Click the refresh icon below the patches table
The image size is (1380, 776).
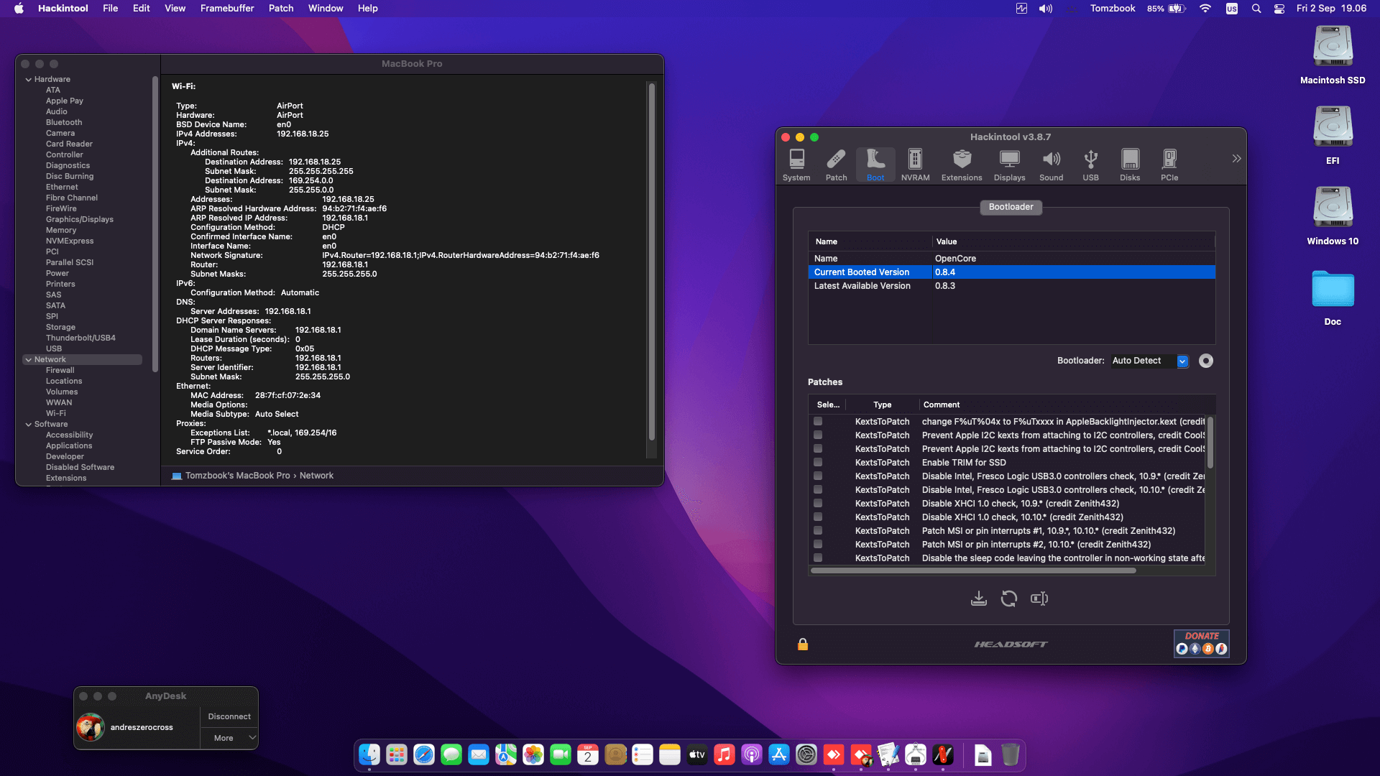[1009, 599]
